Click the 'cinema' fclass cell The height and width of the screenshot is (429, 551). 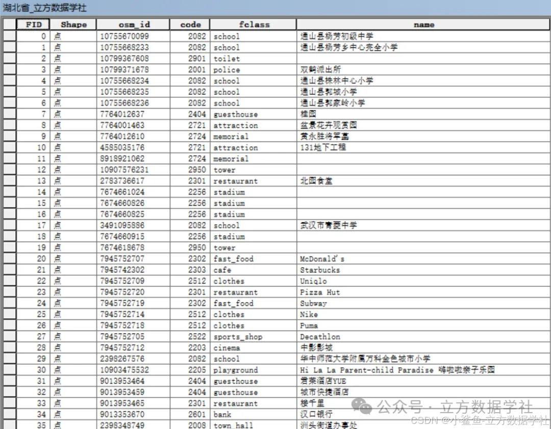tap(254, 348)
